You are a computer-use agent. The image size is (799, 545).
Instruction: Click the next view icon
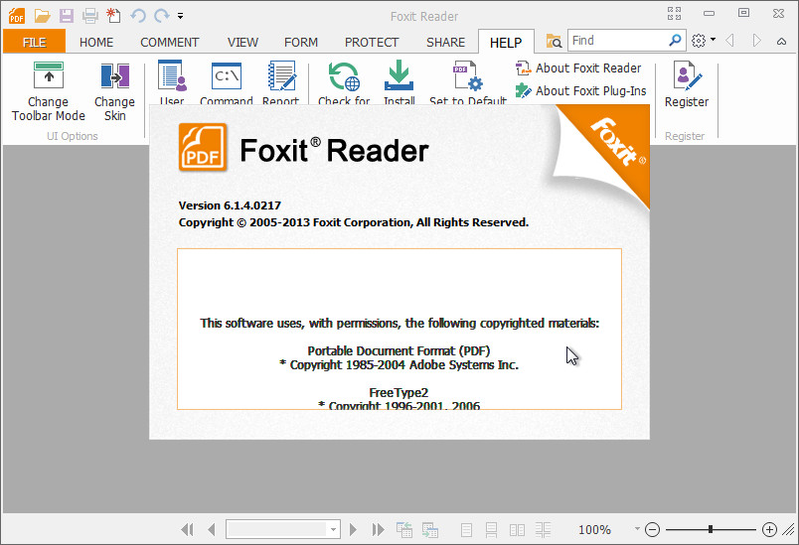[430, 530]
